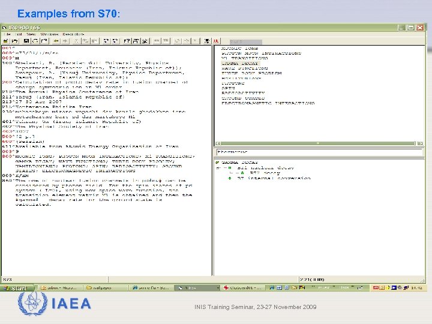
Task: Select MUONIC IONS in the descriptor list
Action: click(239, 49)
